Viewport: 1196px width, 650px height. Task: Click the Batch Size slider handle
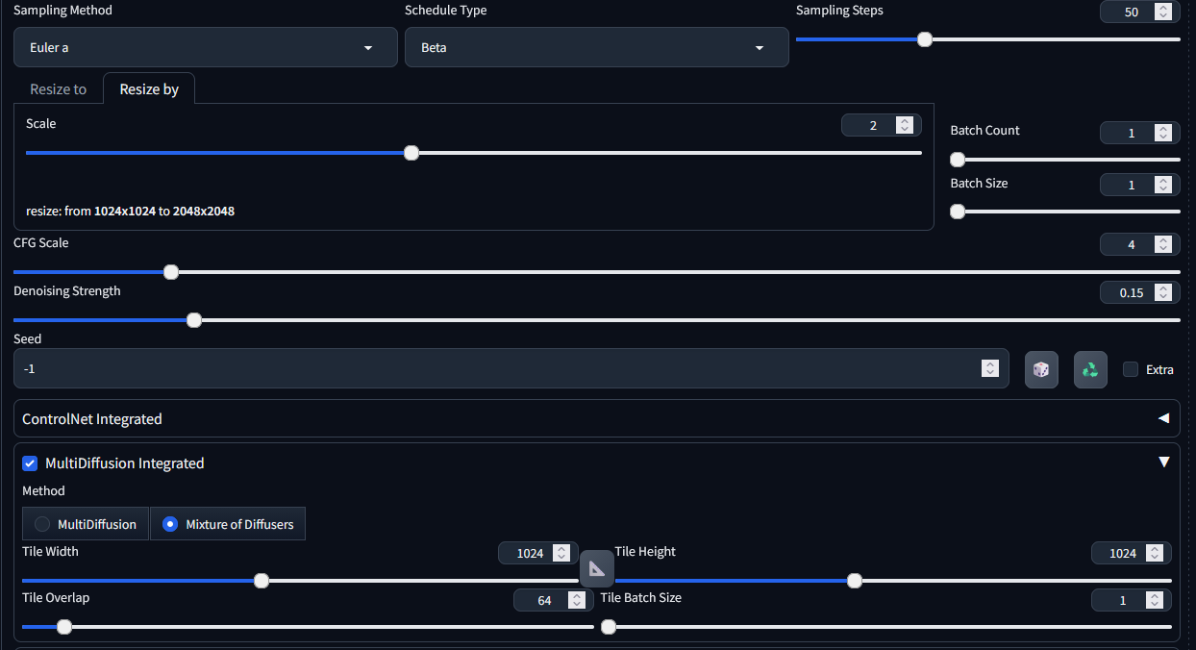(x=958, y=212)
